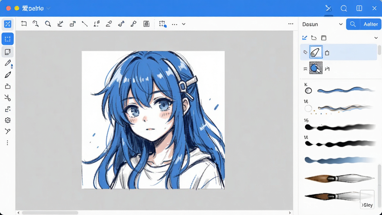This screenshot has height=215, width=382.
Task: Open the Desun dropdown
Action: [x=323, y=24]
